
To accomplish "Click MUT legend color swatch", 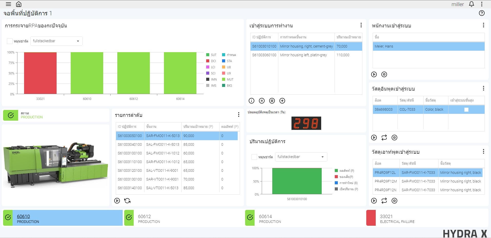I will pyautogui.click(x=224, y=79).
